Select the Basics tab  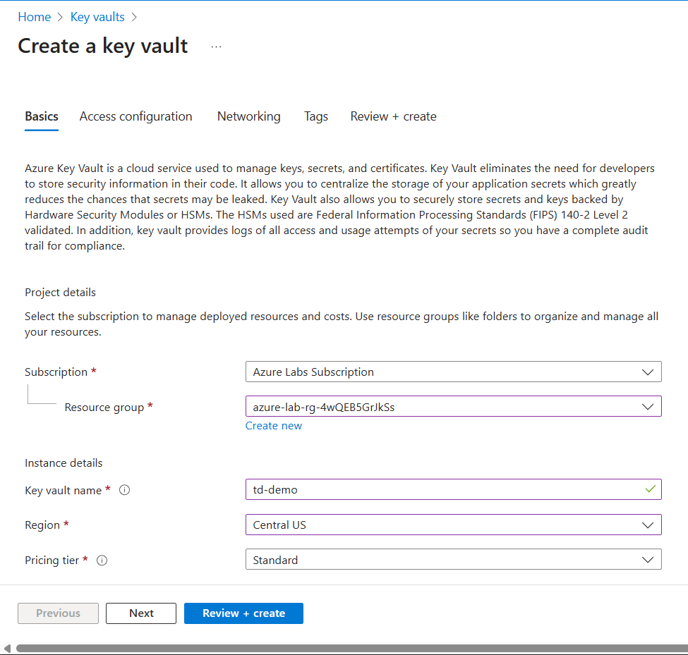42,116
